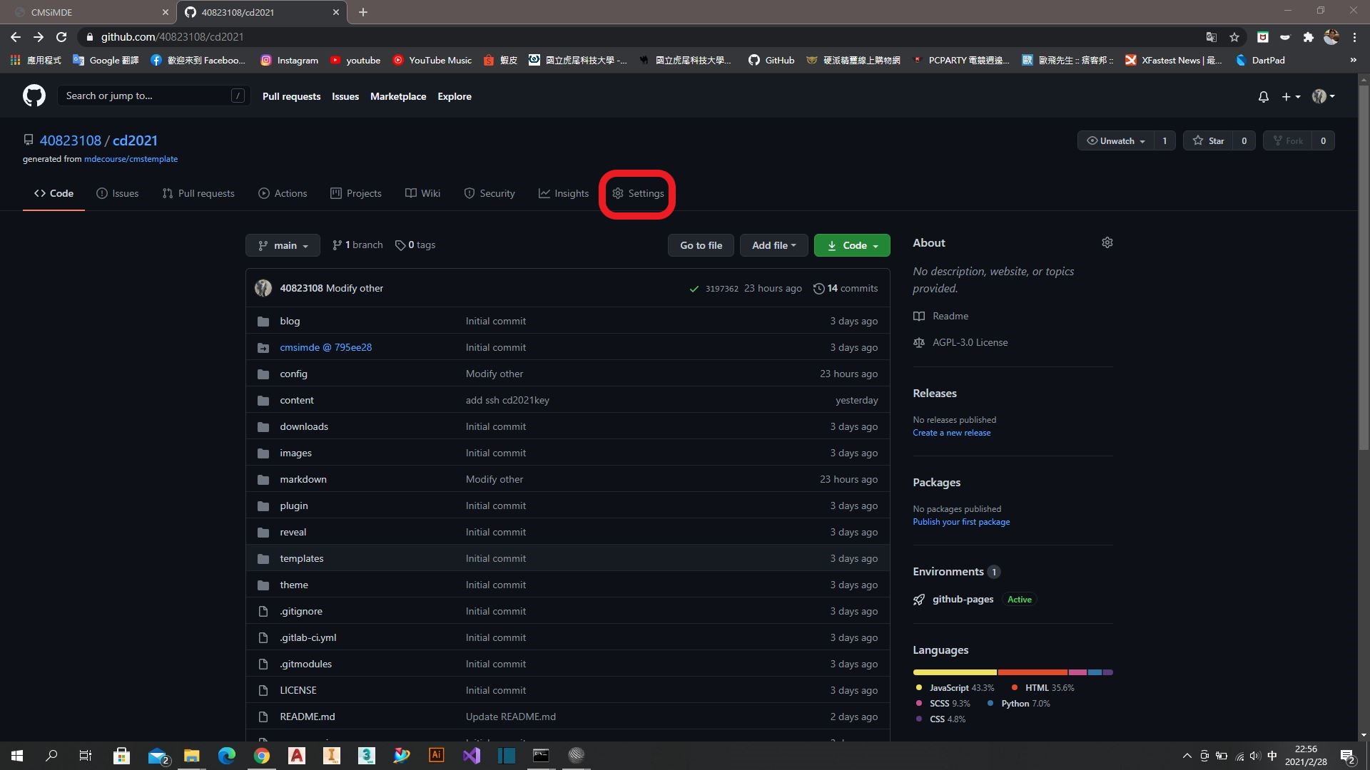
Task: Open the mdecourse/cmstemplate link
Action: point(131,159)
